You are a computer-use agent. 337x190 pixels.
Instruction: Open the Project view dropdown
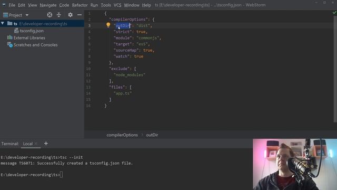tap(27, 15)
